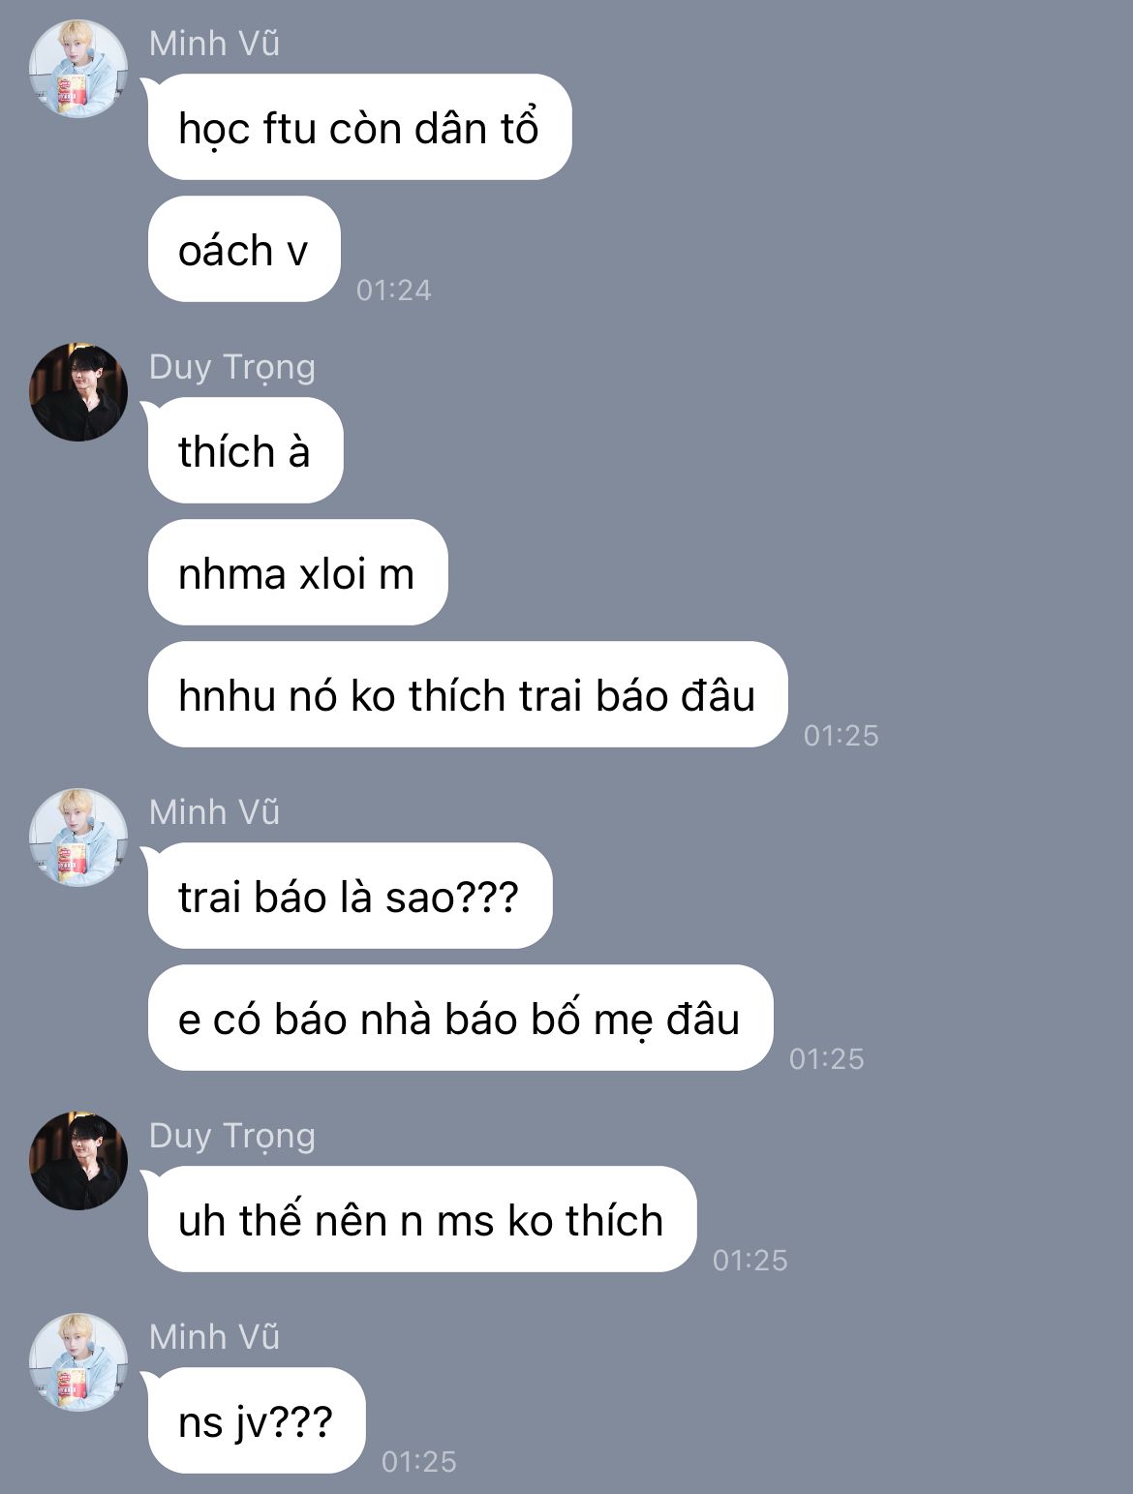Screen dimensions: 1133x1494
Task: Tap Duy Trọng's avatar beside 'thích à'
Action: pyautogui.click(x=78, y=391)
